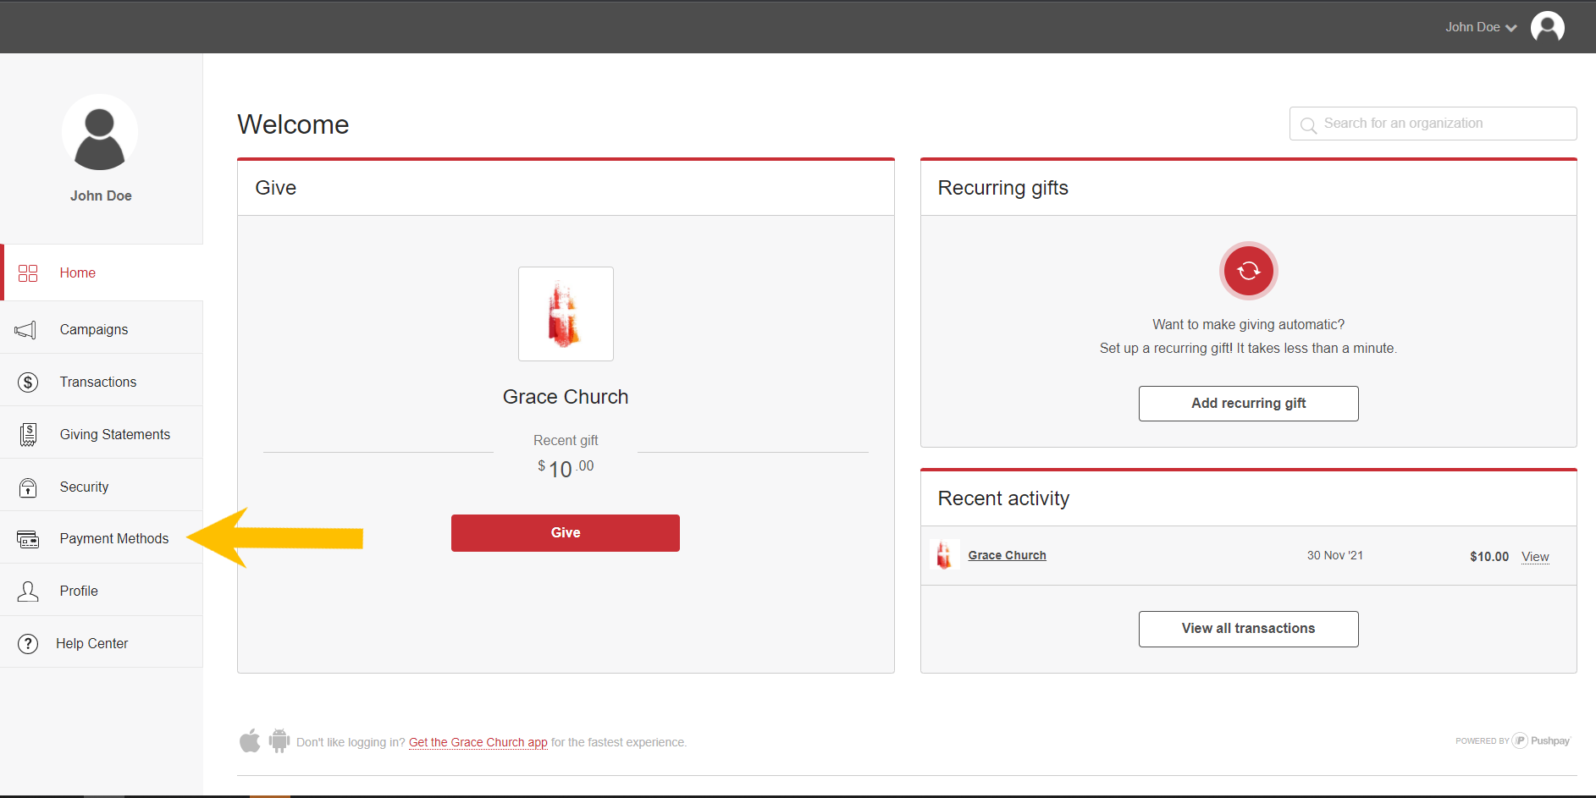Open the Payment Methods menu item

tap(102, 538)
